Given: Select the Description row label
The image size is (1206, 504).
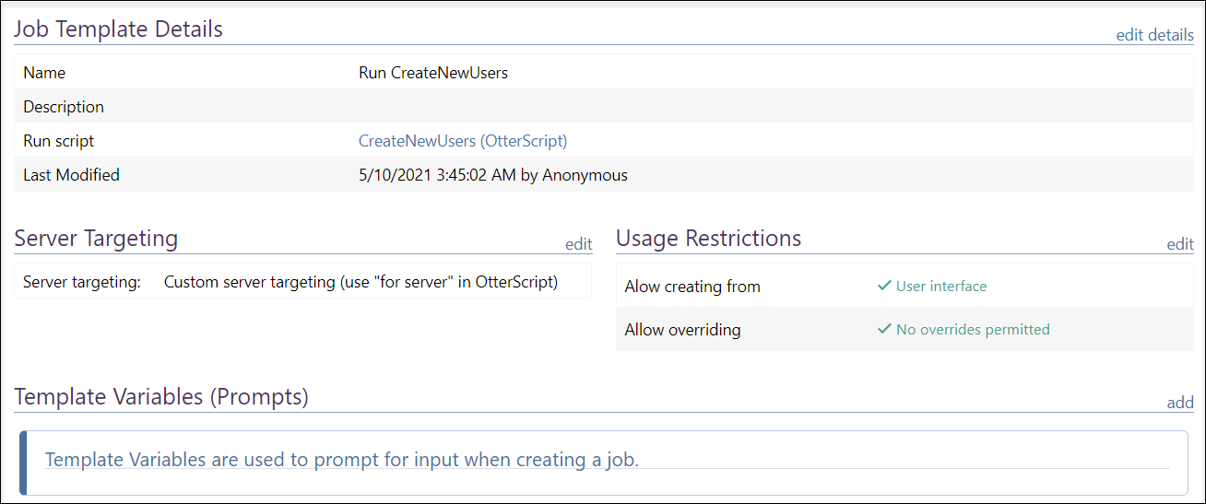Looking at the screenshot, I should [64, 107].
